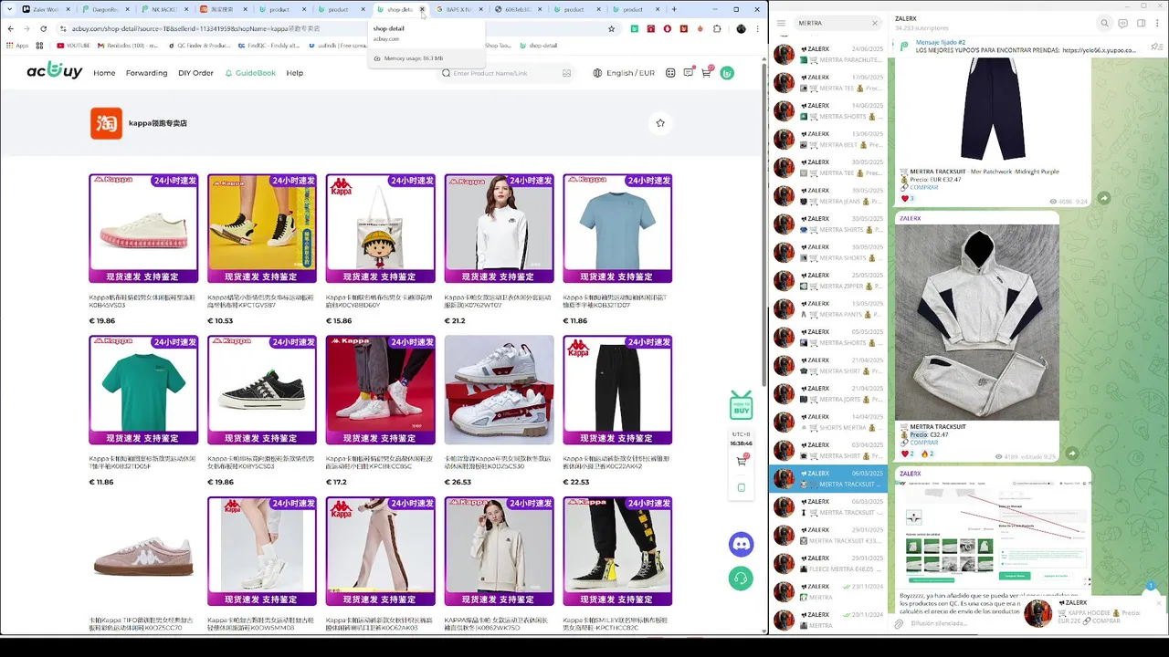Open channel comments icon in Telegram header

1122,23
